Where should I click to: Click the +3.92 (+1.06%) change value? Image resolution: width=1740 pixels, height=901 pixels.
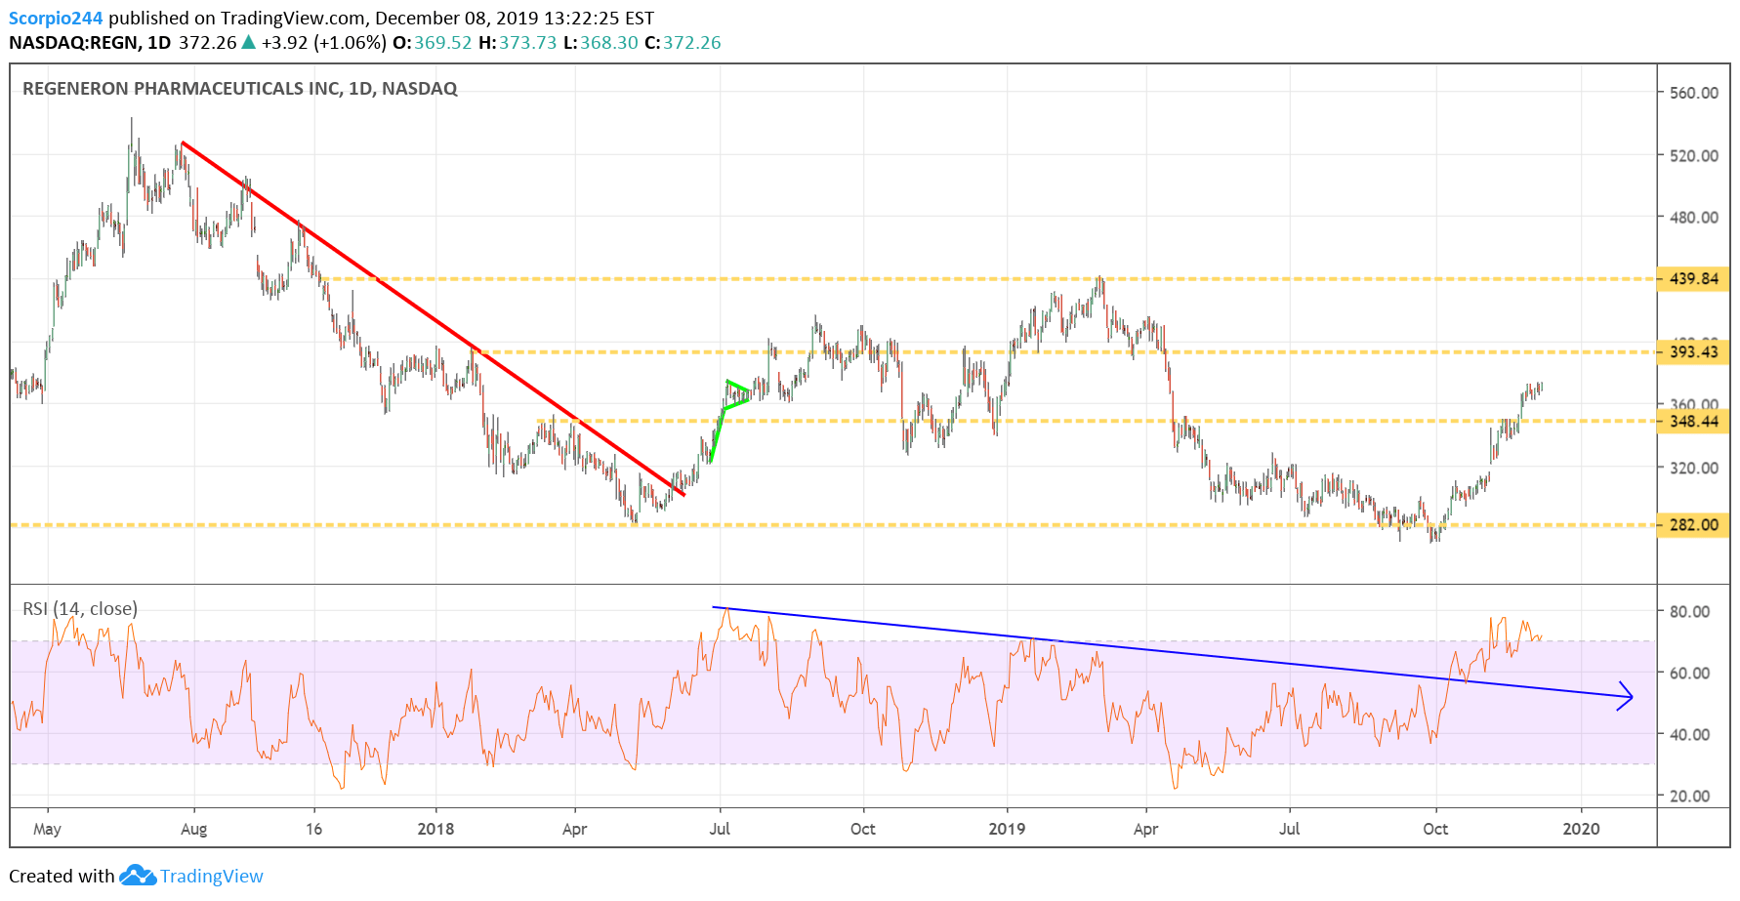tap(323, 43)
